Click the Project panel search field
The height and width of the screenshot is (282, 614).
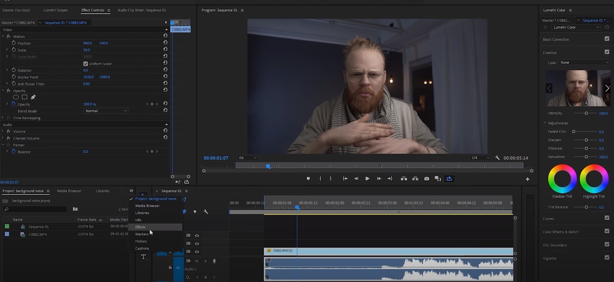click(35, 209)
